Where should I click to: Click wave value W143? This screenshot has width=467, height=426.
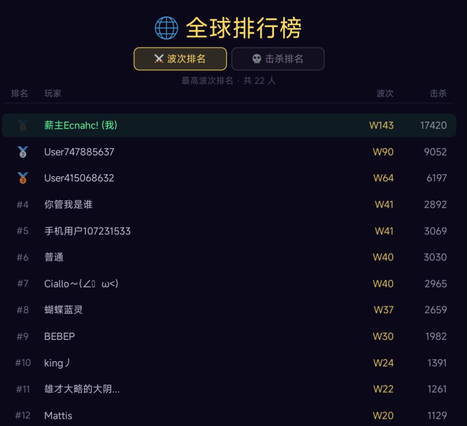coord(382,125)
